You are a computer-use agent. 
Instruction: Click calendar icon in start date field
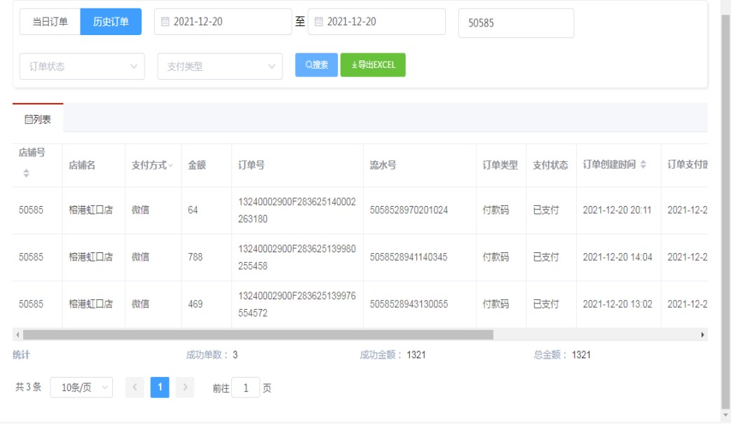(x=165, y=22)
